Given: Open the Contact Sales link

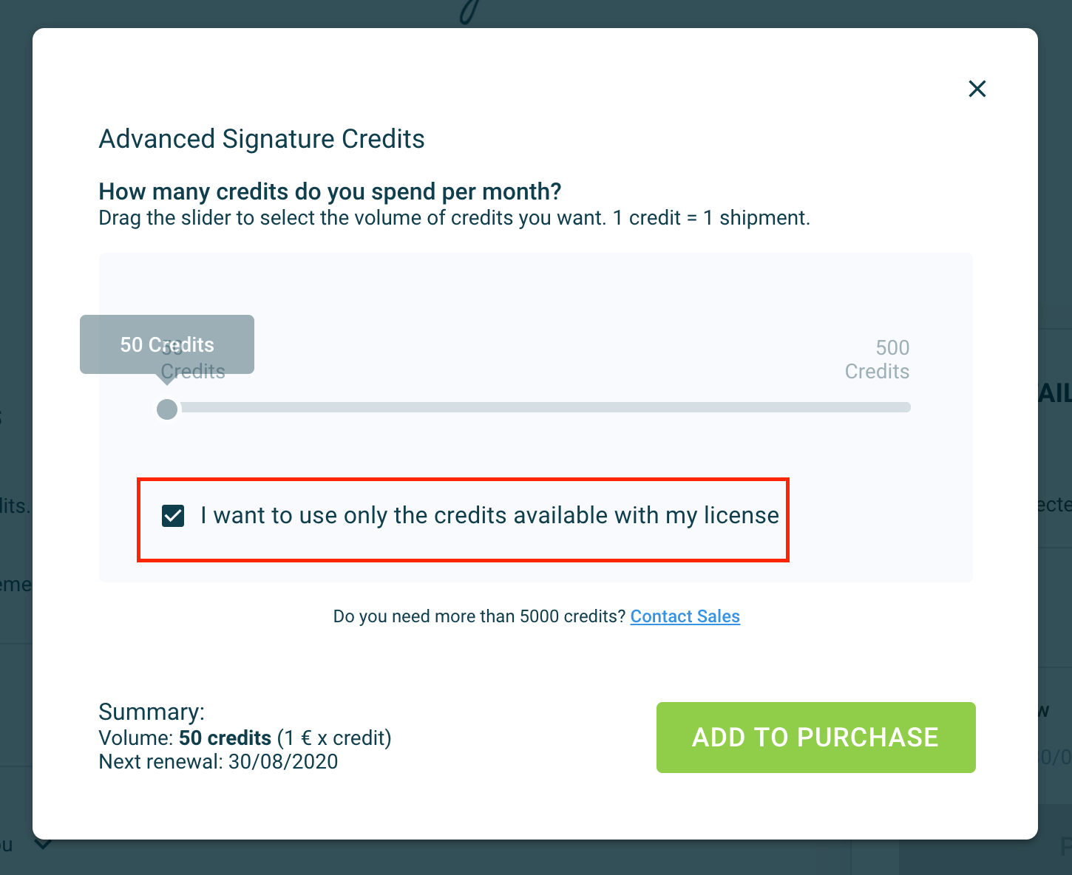Looking at the screenshot, I should [685, 616].
